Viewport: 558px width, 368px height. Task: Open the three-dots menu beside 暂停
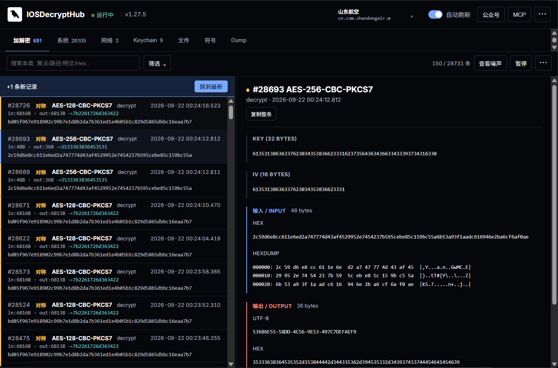(x=543, y=63)
